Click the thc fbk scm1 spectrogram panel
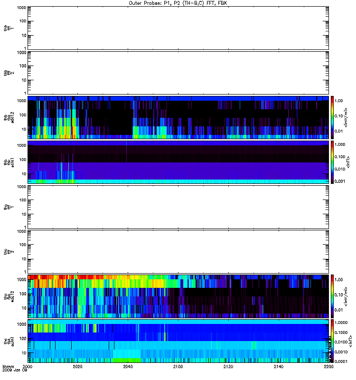The width and height of the screenshot is (356, 380). click(x=178, y=341)
